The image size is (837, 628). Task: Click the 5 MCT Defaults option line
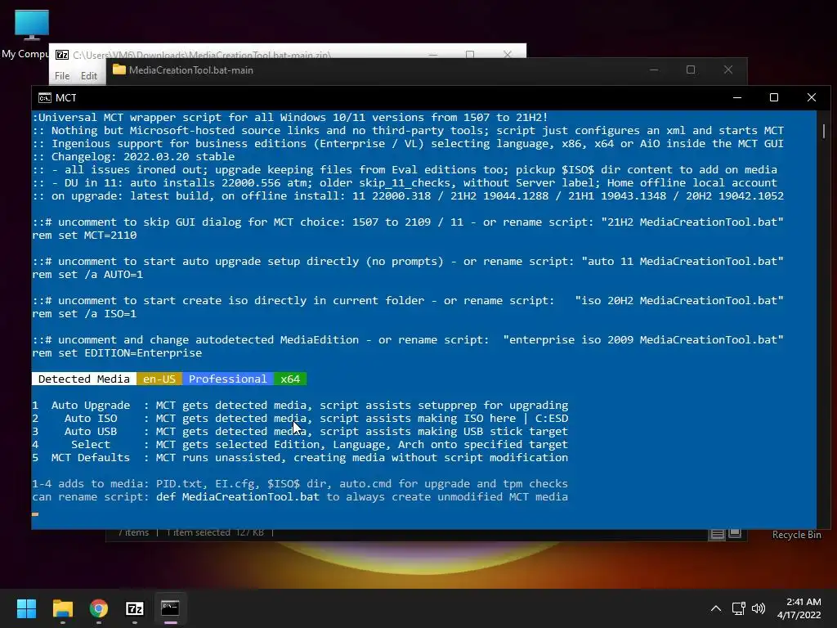[300, 457]
